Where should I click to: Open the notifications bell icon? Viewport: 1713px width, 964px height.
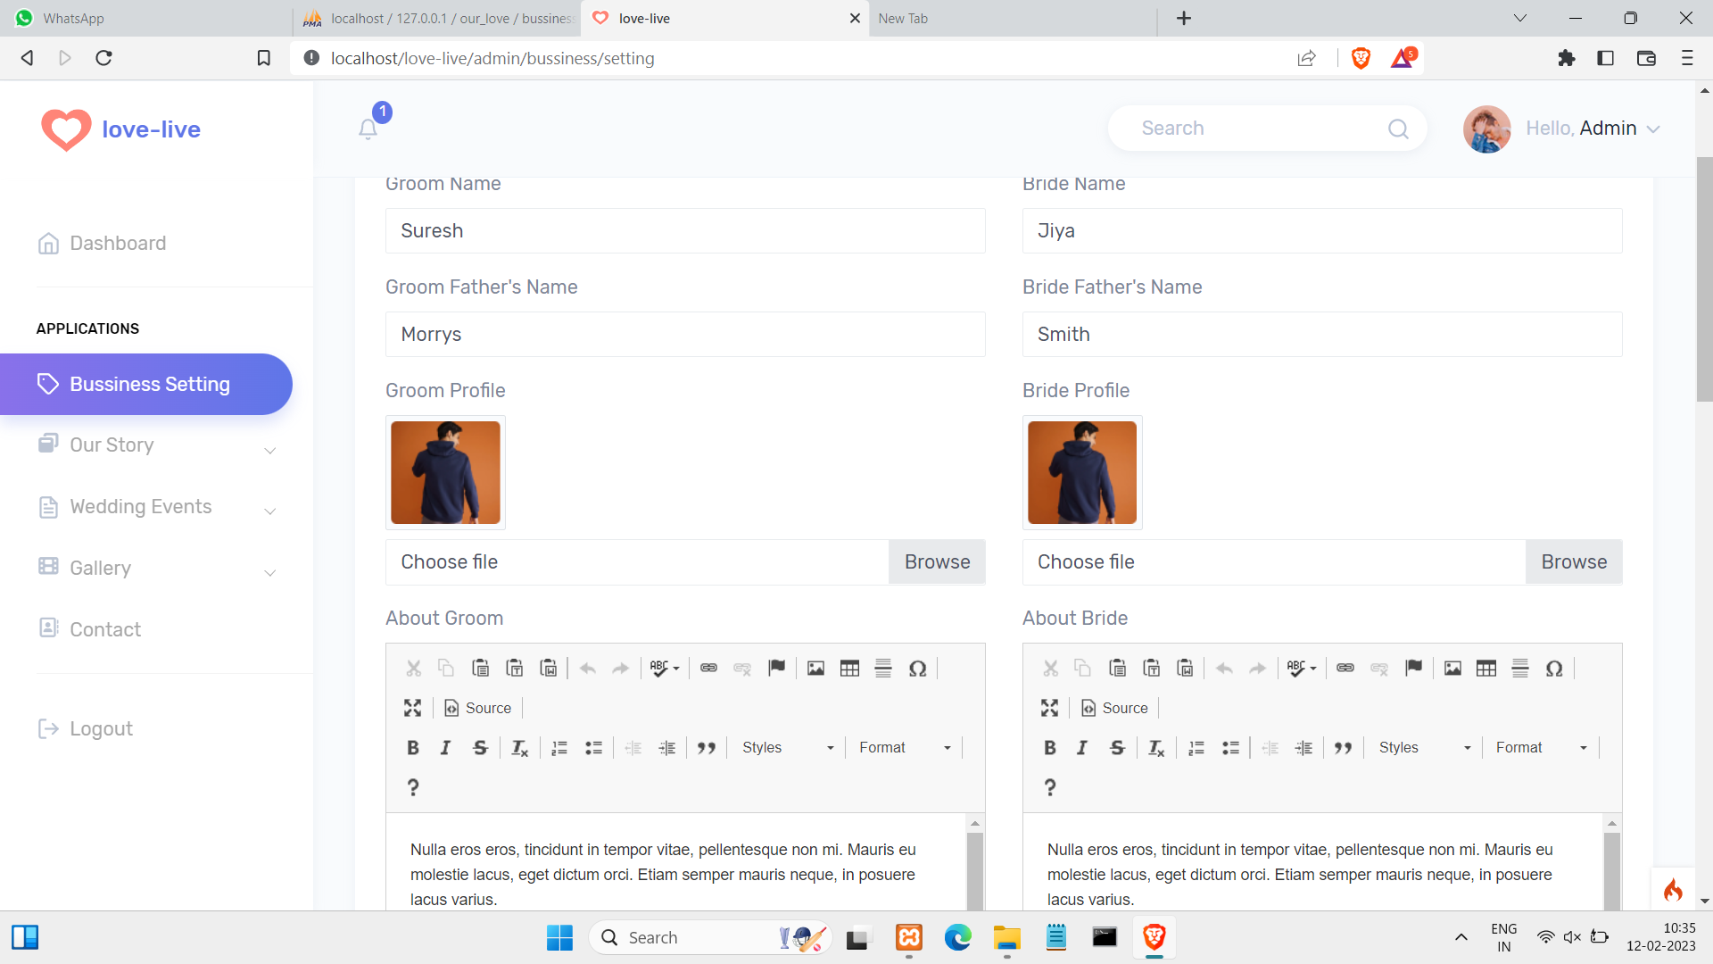tap(368, 129)
